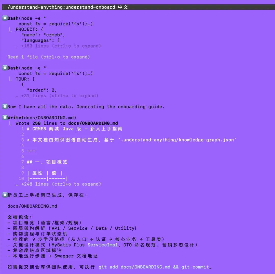Click the '|------|------|' table separator line

[x=47, y=179]
